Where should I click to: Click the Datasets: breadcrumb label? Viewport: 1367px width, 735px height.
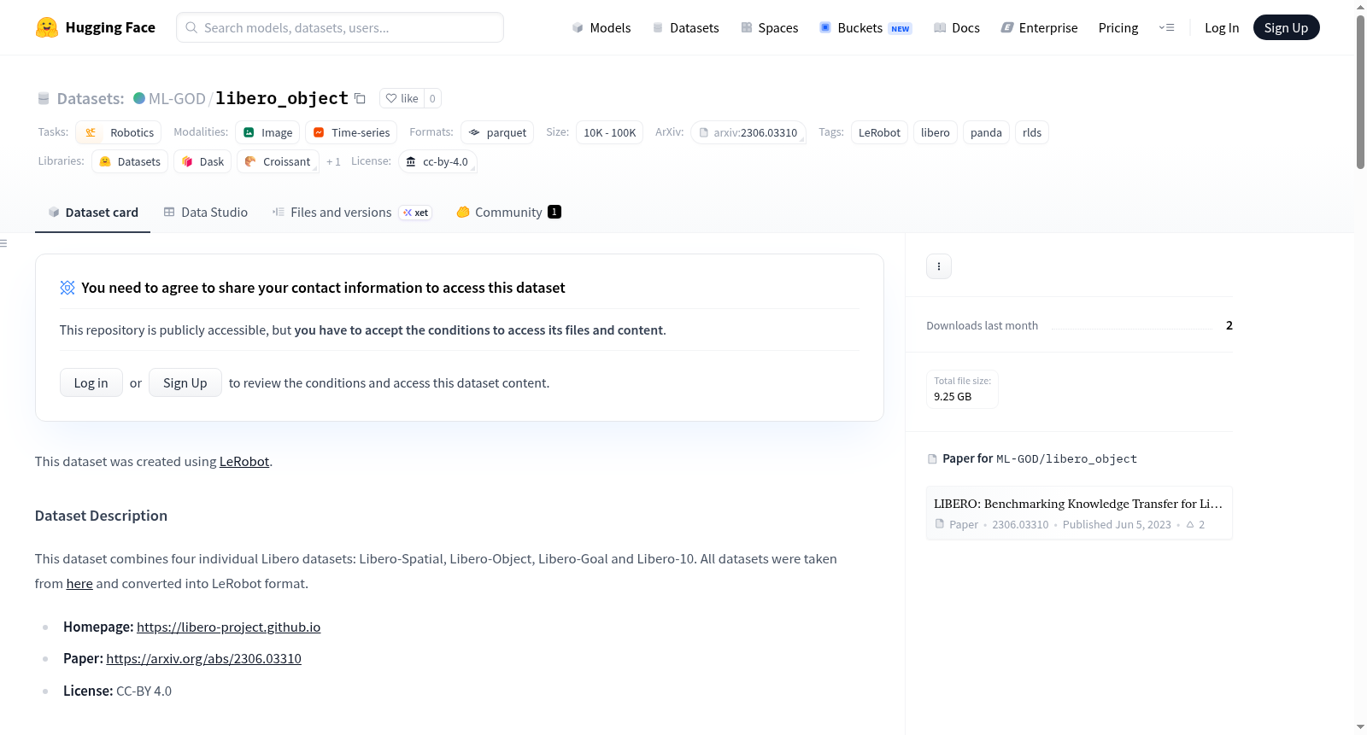[x=91, y=98]
